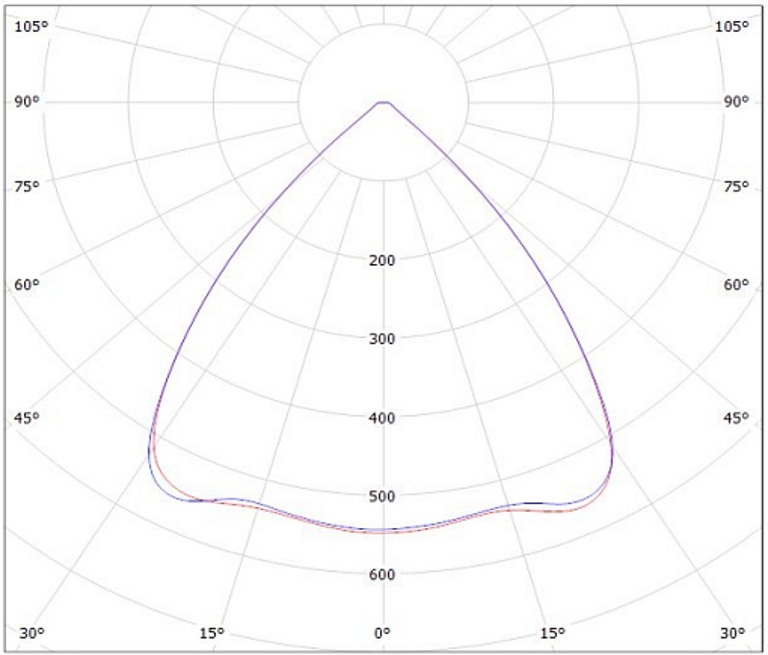Viewport: 768px width, 655px height.
Task: Click the right-side 75° angle label
Action: 736,186
